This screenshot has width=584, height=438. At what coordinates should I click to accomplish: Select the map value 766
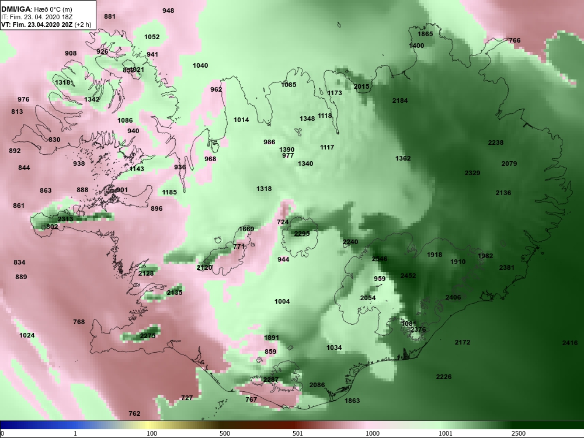pos(515,41)
